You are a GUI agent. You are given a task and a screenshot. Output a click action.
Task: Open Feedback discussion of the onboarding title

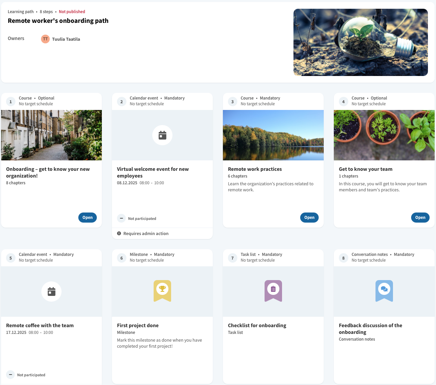click(x=370, y=329)
